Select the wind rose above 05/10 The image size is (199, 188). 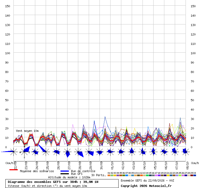[154, 152]
